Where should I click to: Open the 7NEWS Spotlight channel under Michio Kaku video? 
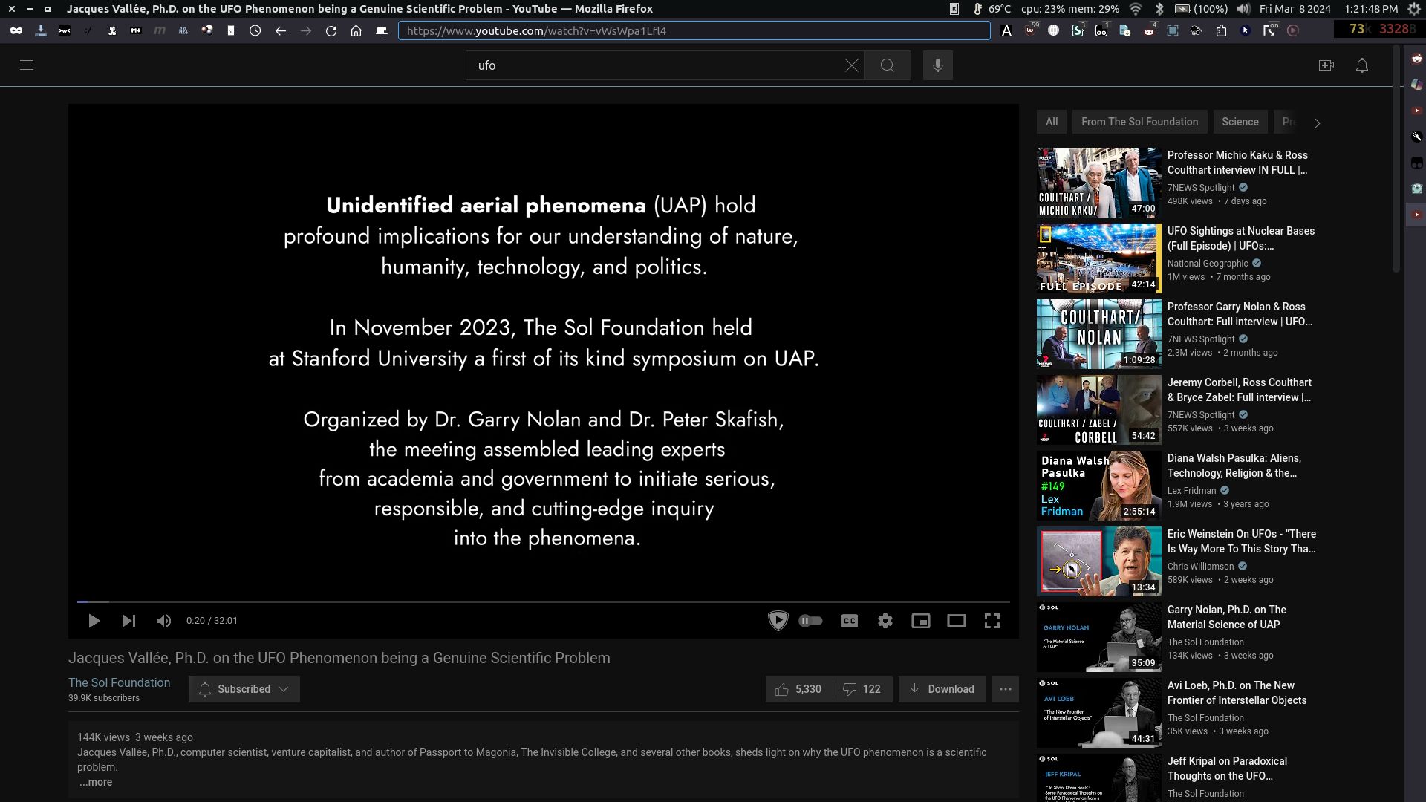click(x=1201, y=188)
